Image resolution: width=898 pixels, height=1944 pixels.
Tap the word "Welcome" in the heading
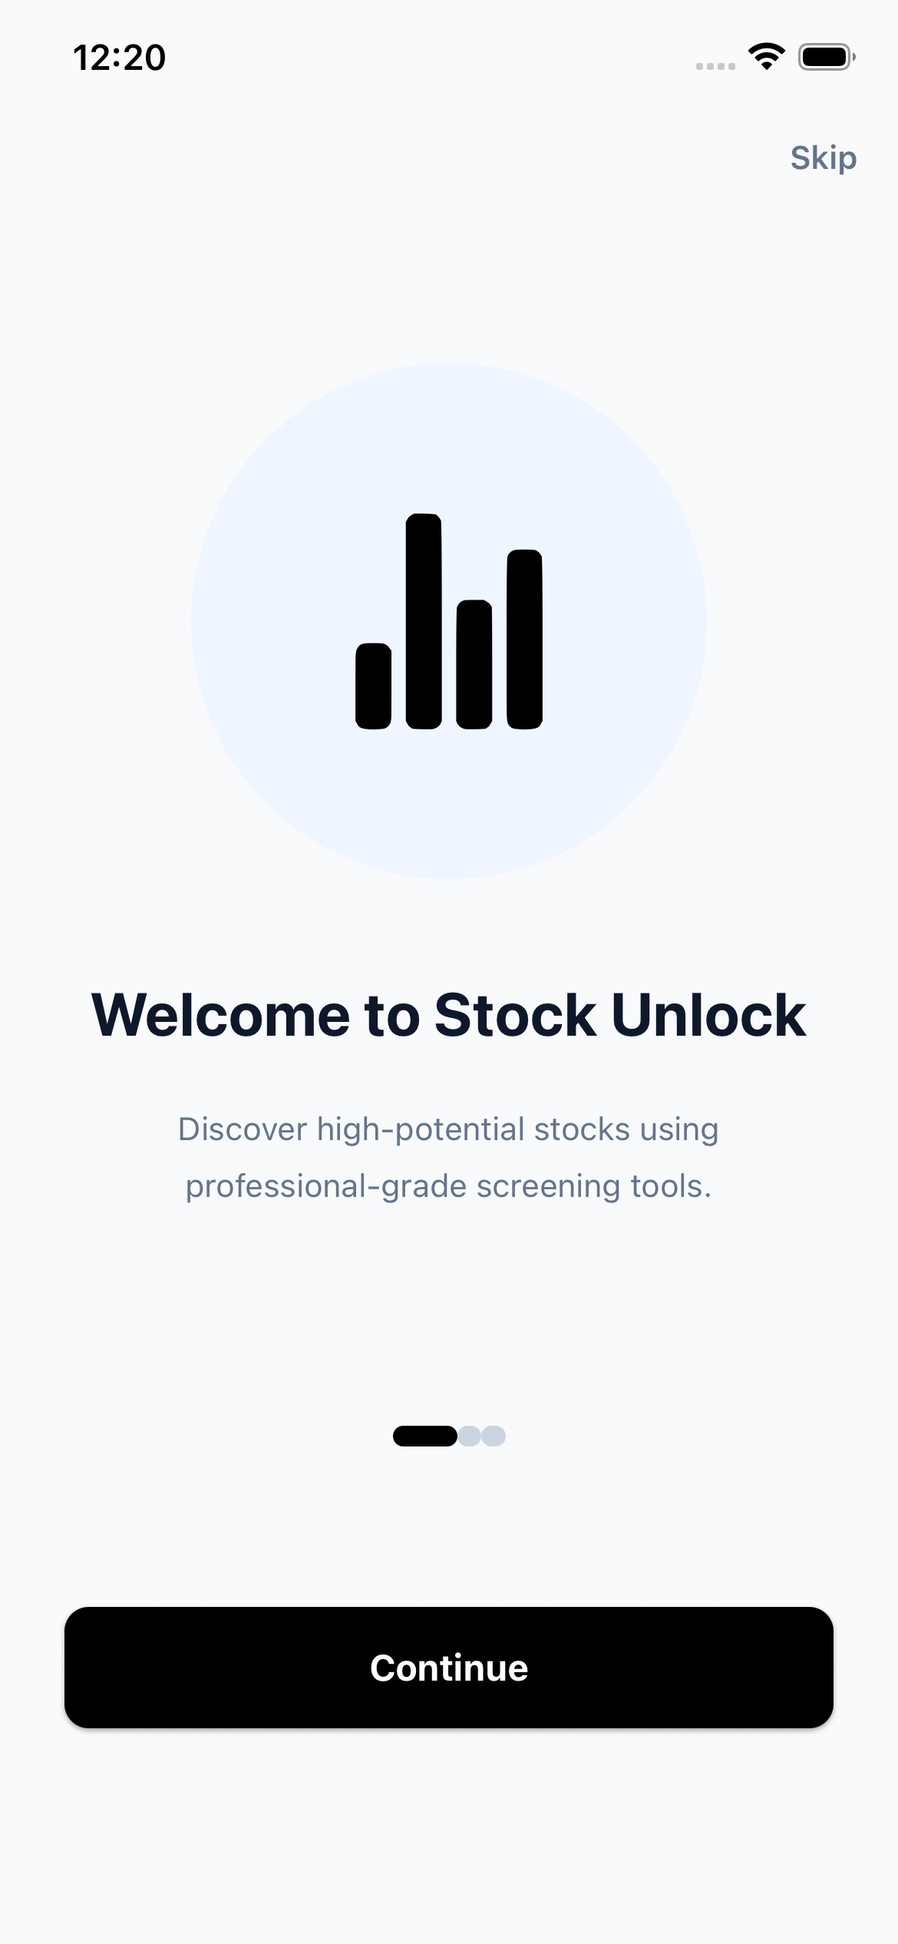click(x=220, y=1015)
